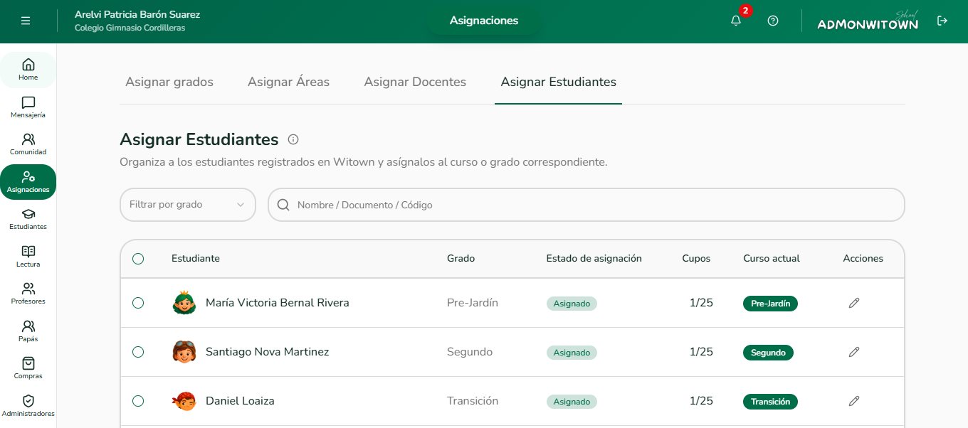Click the Transición course badge
This screenshot has height=428, width=968.
tap(770, 402)
